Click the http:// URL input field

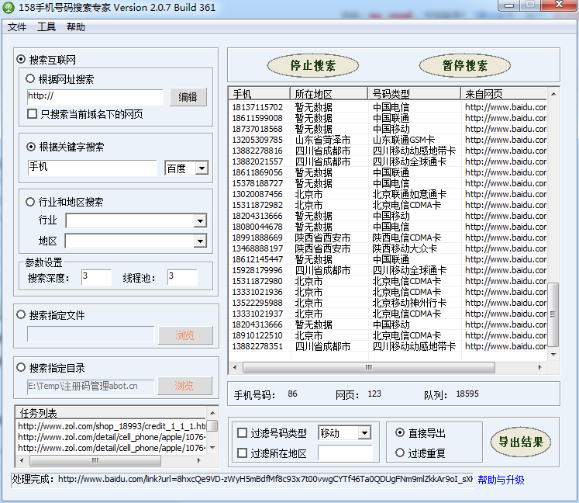95,97
